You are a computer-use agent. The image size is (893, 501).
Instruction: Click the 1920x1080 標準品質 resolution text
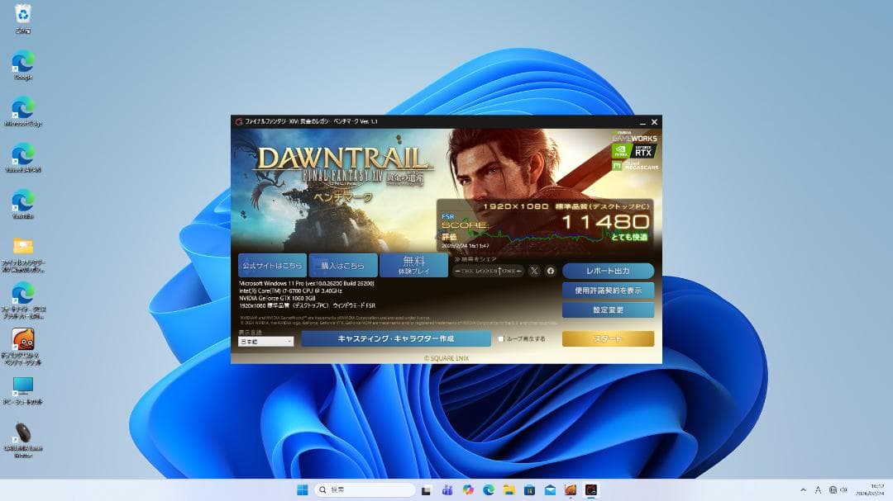[x=566, y=206]
